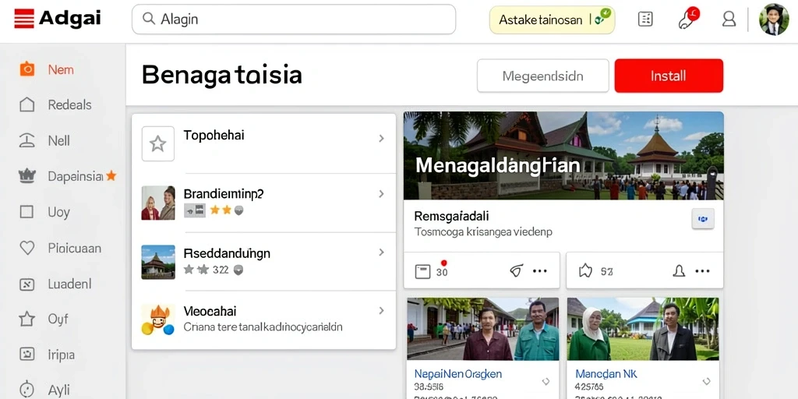This screenshot has width=798, height=399.
Task: Click the Ayli sidebar icon
Action: 26,390
